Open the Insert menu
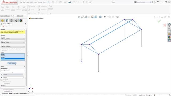 click(x=31, y=2)
